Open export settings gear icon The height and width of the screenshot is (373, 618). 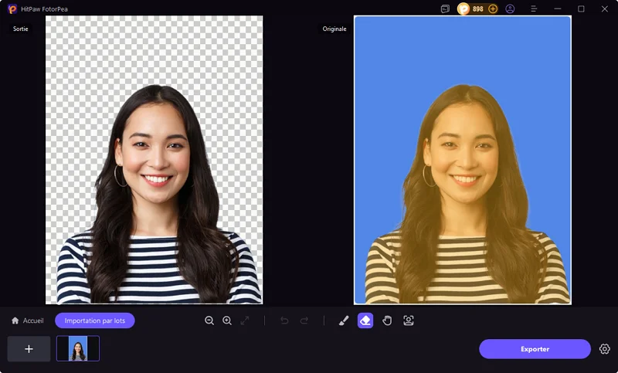point(605,349)
